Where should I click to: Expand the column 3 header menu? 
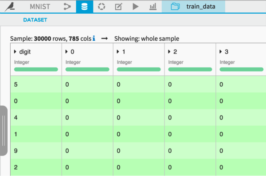220,52
